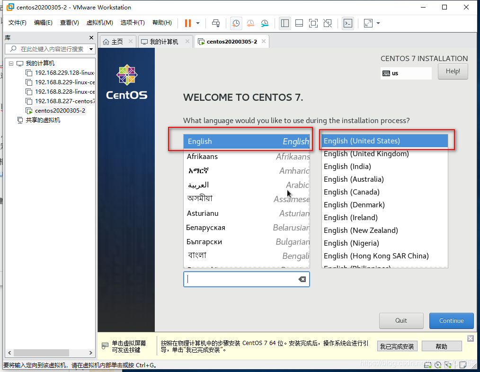Click the Unity mode toolbar icon
Image resolution: width=480 pixels, height=372 pixels.
328,23
